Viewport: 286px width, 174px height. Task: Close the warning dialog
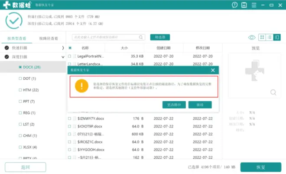tap(213, 70)
